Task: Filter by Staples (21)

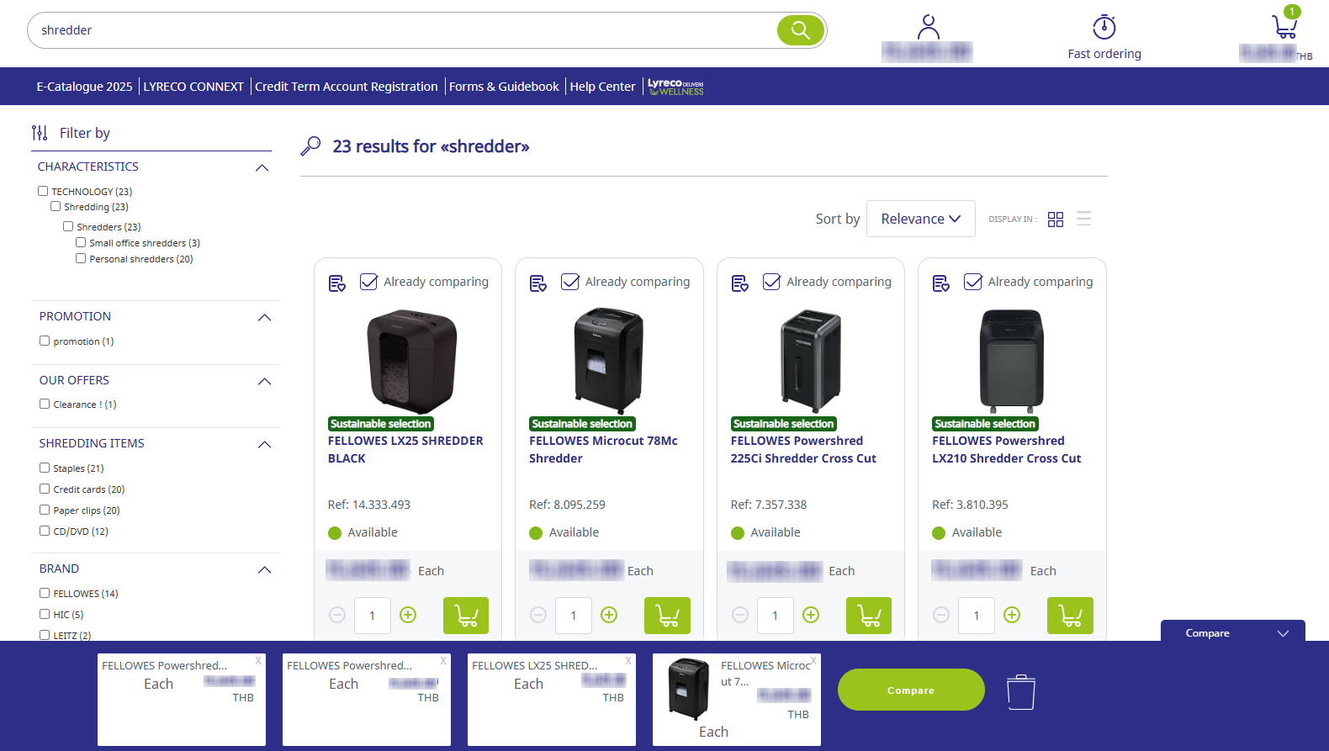Action: (x=45, y=468)
